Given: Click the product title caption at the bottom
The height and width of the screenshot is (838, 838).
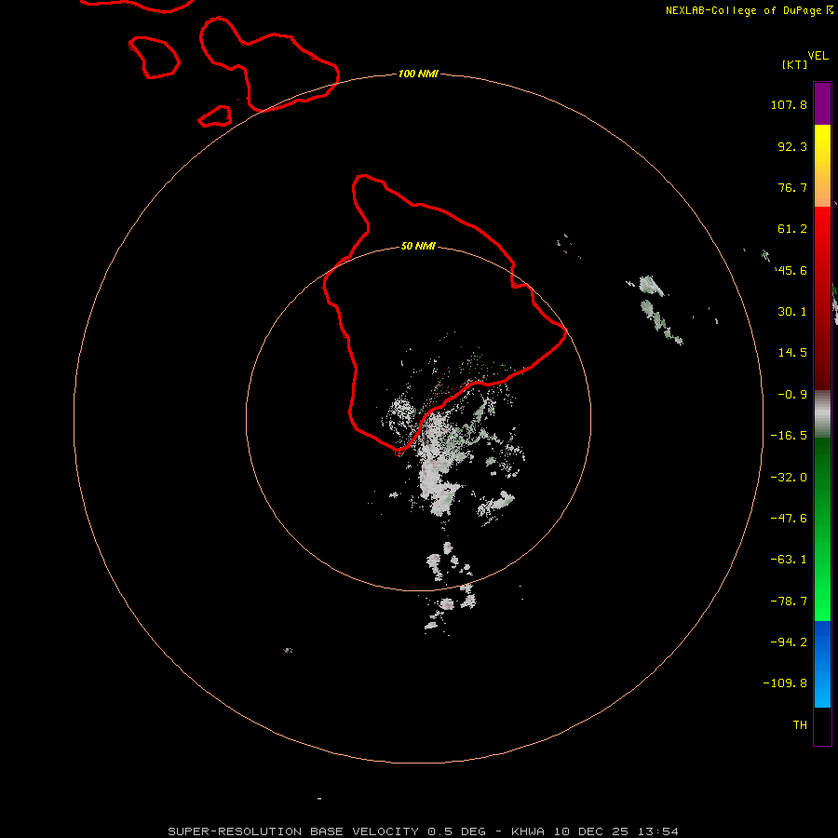Looking at the screenshot, I should point(423,831).
